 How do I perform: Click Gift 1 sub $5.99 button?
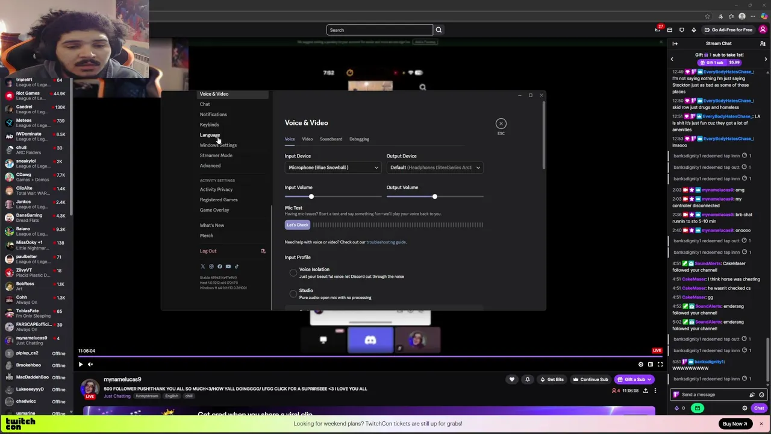[719, 63]
